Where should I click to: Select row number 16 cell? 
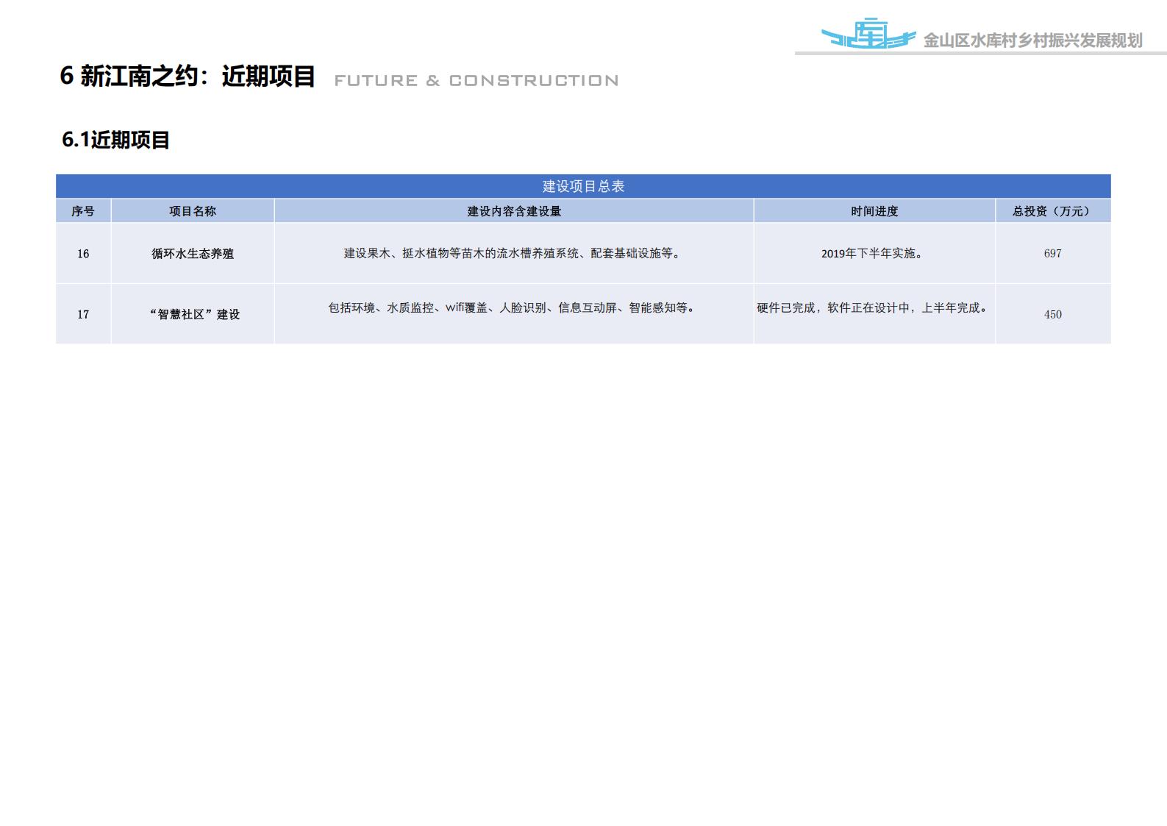pos(83,254)
